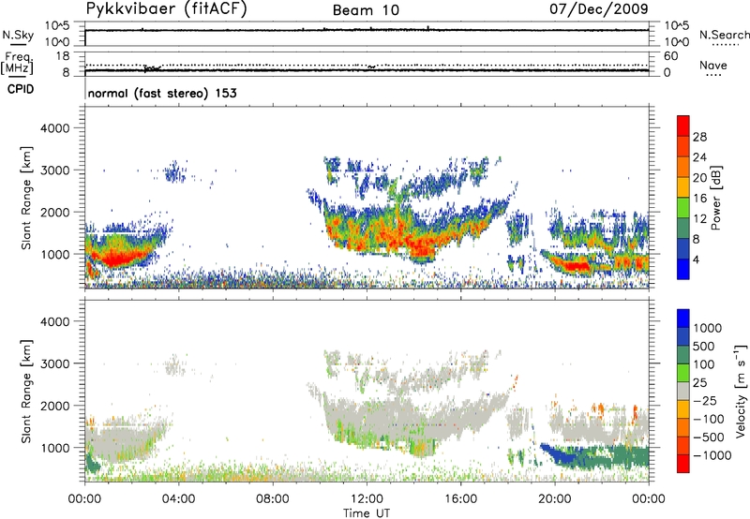
Task: Click the 'N.Sky' label
Action: click(18, 35)
